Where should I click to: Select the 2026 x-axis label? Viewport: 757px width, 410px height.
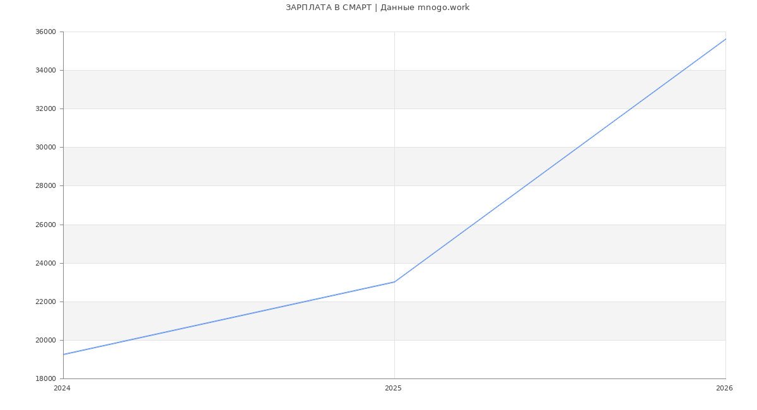(724, 389)
